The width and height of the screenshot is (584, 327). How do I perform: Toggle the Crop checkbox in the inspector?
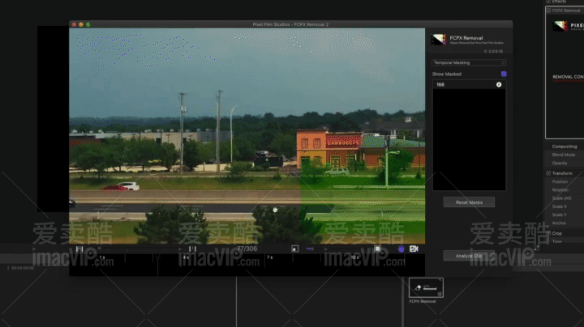tap(548, 233)
